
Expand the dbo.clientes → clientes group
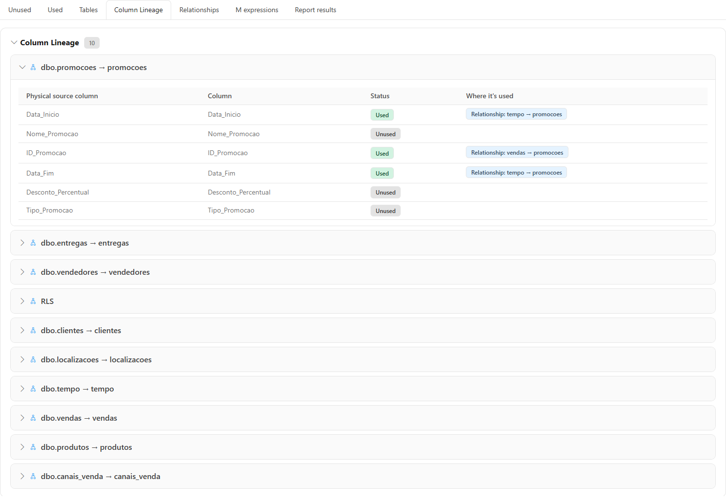pyautogui.click(x=22, y=331)
